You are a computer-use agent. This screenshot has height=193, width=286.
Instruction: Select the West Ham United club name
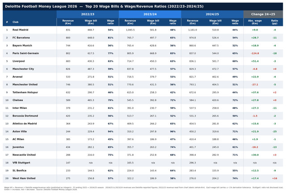(24, 178)
